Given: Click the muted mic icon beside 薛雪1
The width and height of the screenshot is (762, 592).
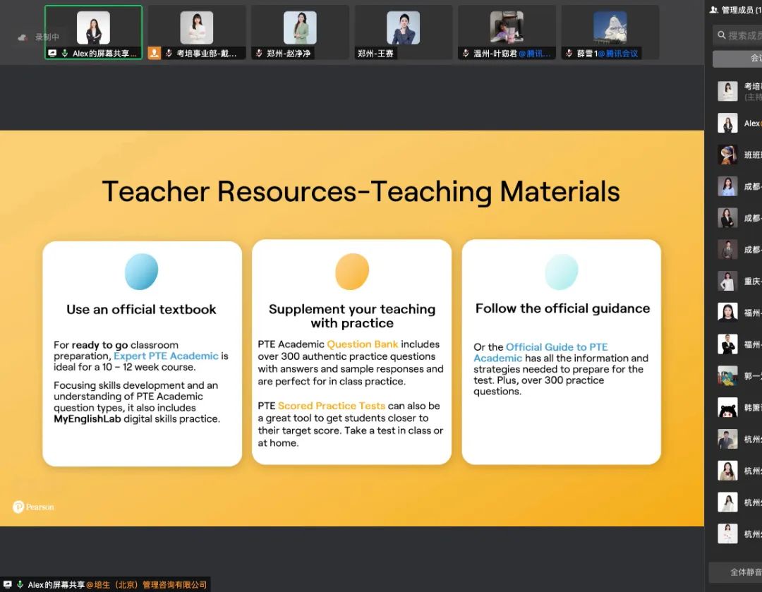Looking at the screenshot, I should (569, 54).
